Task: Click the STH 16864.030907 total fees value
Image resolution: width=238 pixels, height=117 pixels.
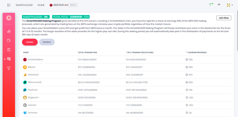Action: tap(87, 60)
